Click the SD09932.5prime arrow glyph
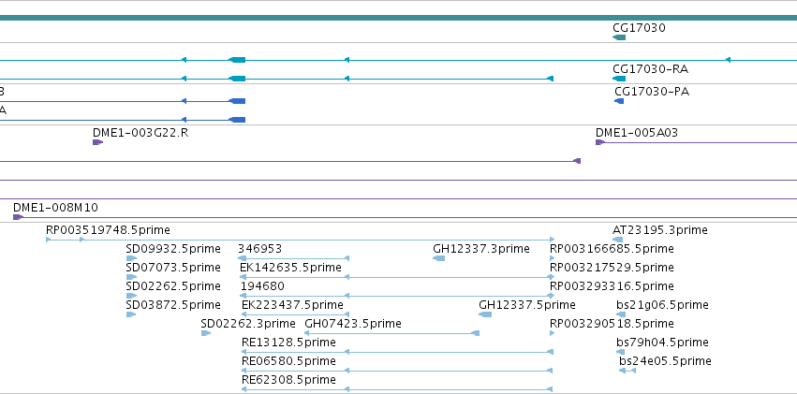Screen dimensions: 797x394 click(132, 258)
